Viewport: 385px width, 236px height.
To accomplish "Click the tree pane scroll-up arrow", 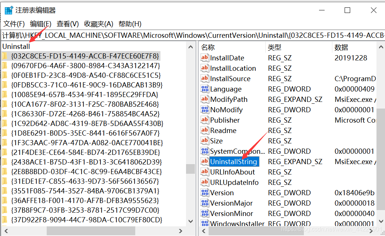I will [x=190, y=47].
